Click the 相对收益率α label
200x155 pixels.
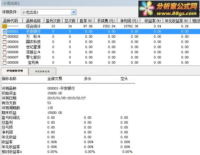tap(12, 152)
